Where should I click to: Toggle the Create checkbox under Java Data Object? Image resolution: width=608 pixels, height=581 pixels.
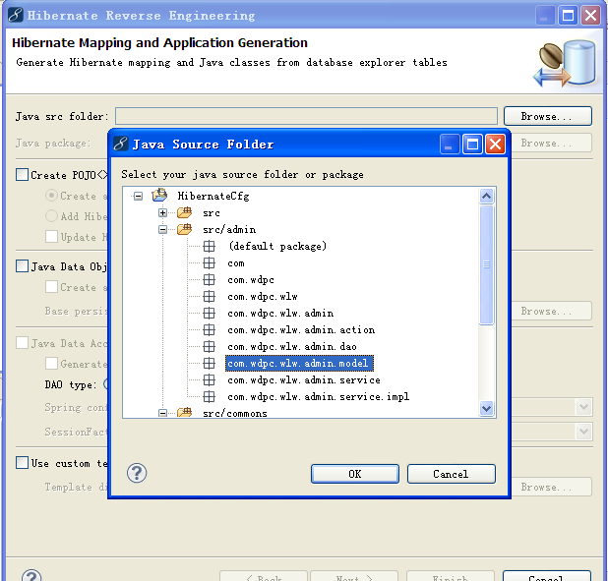[51, 287]
